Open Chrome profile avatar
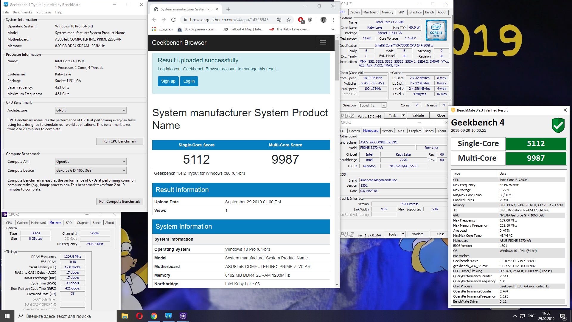The width and height of the screenshot is (572, 322). (323, 20)
